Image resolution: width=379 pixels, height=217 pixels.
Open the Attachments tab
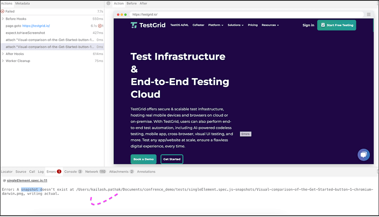pos(121,172)
